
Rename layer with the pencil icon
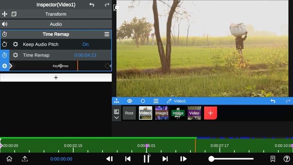pos(169,101)
